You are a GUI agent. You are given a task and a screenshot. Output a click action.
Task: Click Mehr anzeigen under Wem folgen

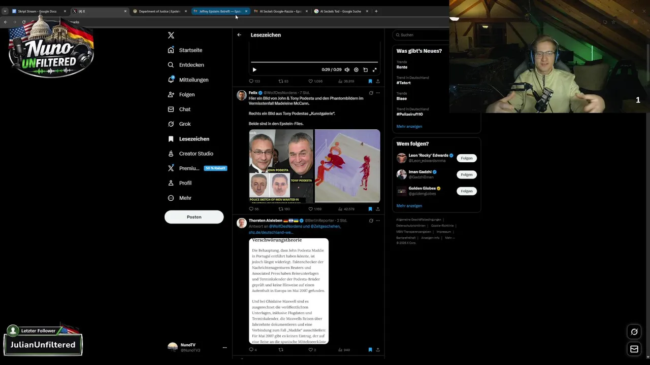pyautogui.click(x=409, y=206)
